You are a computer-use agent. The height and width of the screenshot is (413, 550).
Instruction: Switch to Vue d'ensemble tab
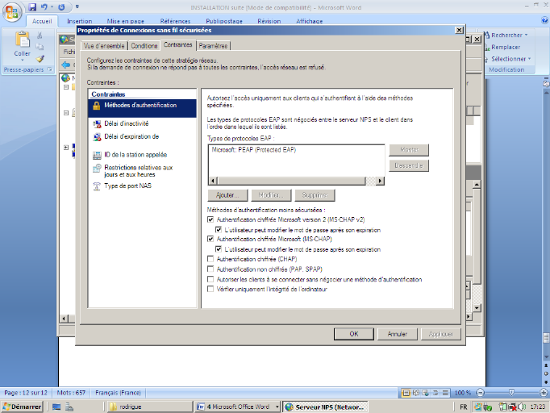pyautogui.click(x=104, y=46)
